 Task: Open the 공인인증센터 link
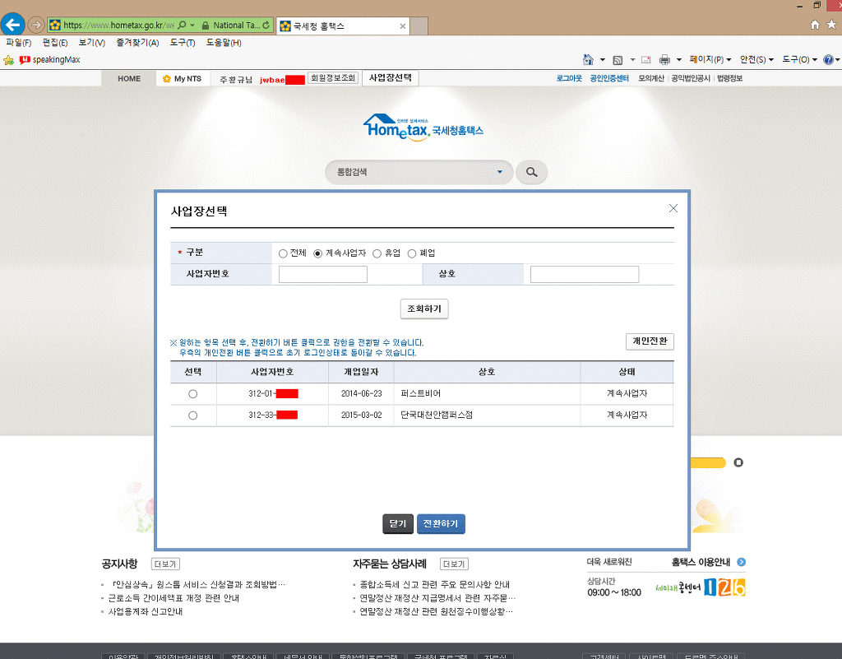point(609,78)
